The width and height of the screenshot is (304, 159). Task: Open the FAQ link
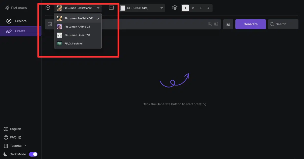[x=12, y=138]
